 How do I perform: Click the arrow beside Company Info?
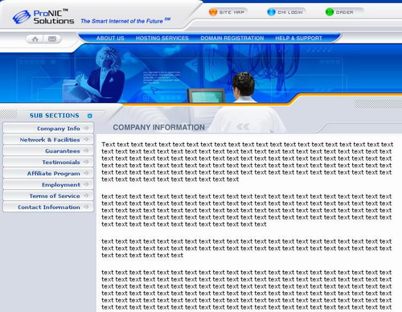click(86, 128)
